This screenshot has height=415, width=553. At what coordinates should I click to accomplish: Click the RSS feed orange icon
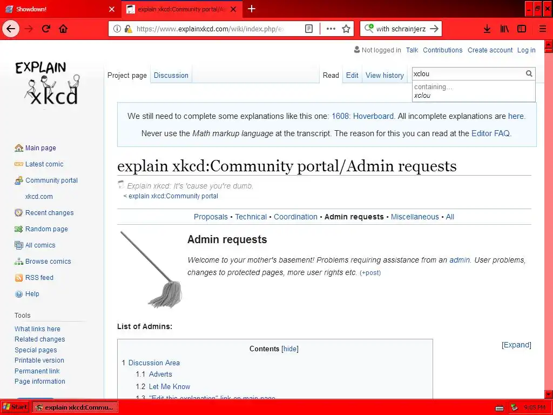tap(19, 278)
